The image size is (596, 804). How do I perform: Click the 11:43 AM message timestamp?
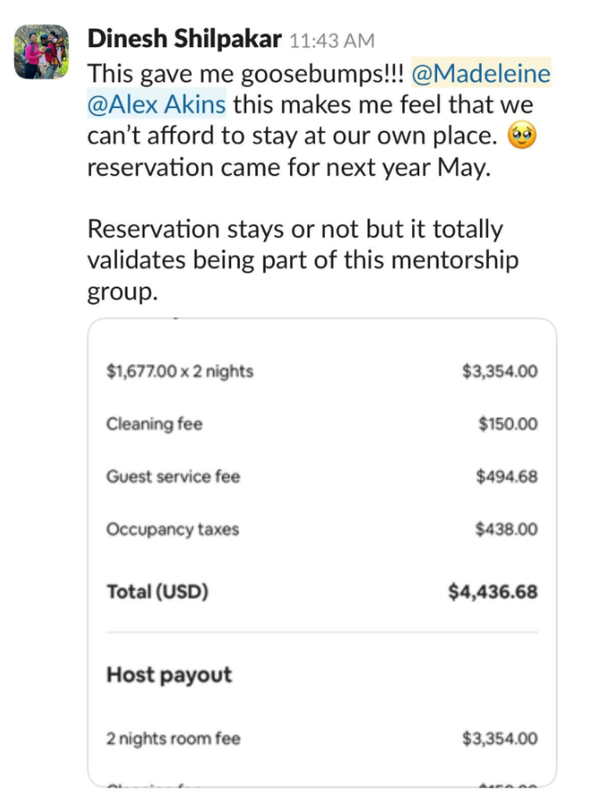[x=332, y=41]
